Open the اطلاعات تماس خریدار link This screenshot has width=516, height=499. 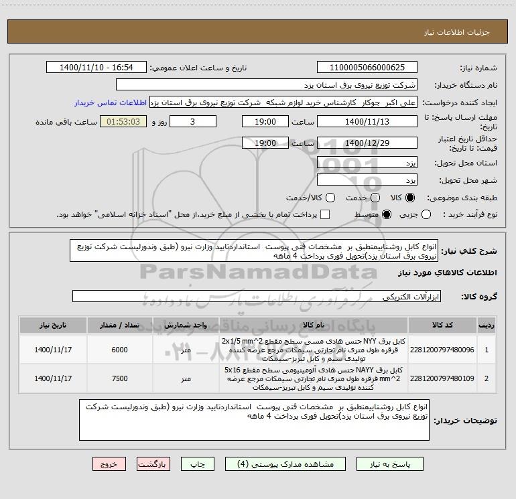pyautogui.click(x=111, y=102)
